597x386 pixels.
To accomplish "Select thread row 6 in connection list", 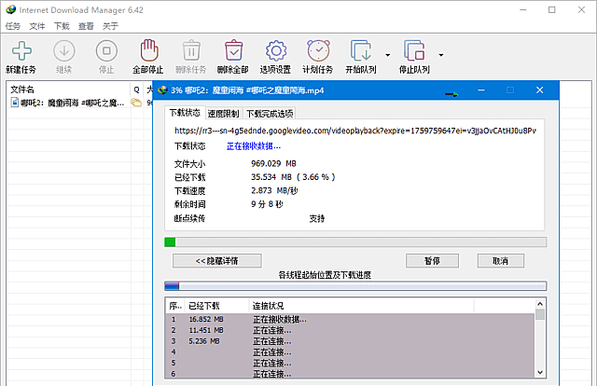I will coord(351,374).
